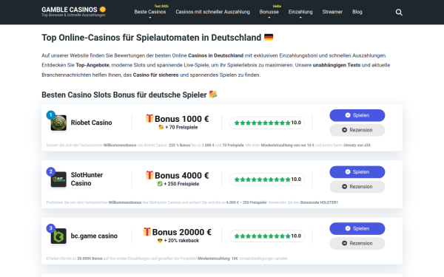Click the SlotHunter Casino logo image
The image size is (444, 277).
tap(58, 179)
